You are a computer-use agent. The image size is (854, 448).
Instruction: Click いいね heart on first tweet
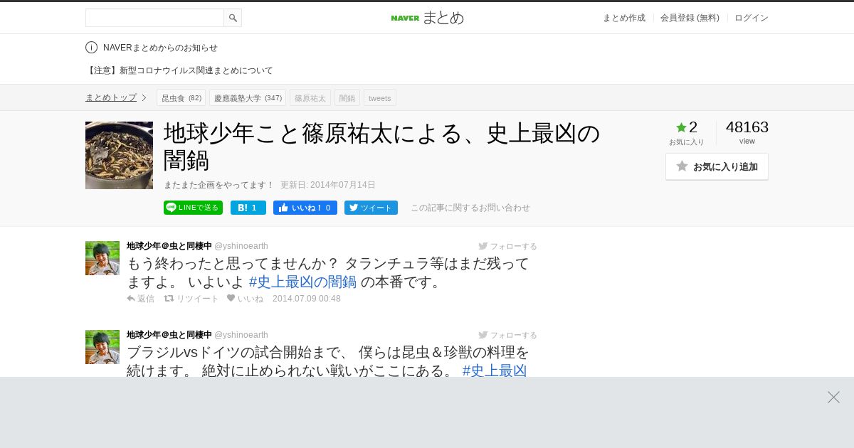245,299
